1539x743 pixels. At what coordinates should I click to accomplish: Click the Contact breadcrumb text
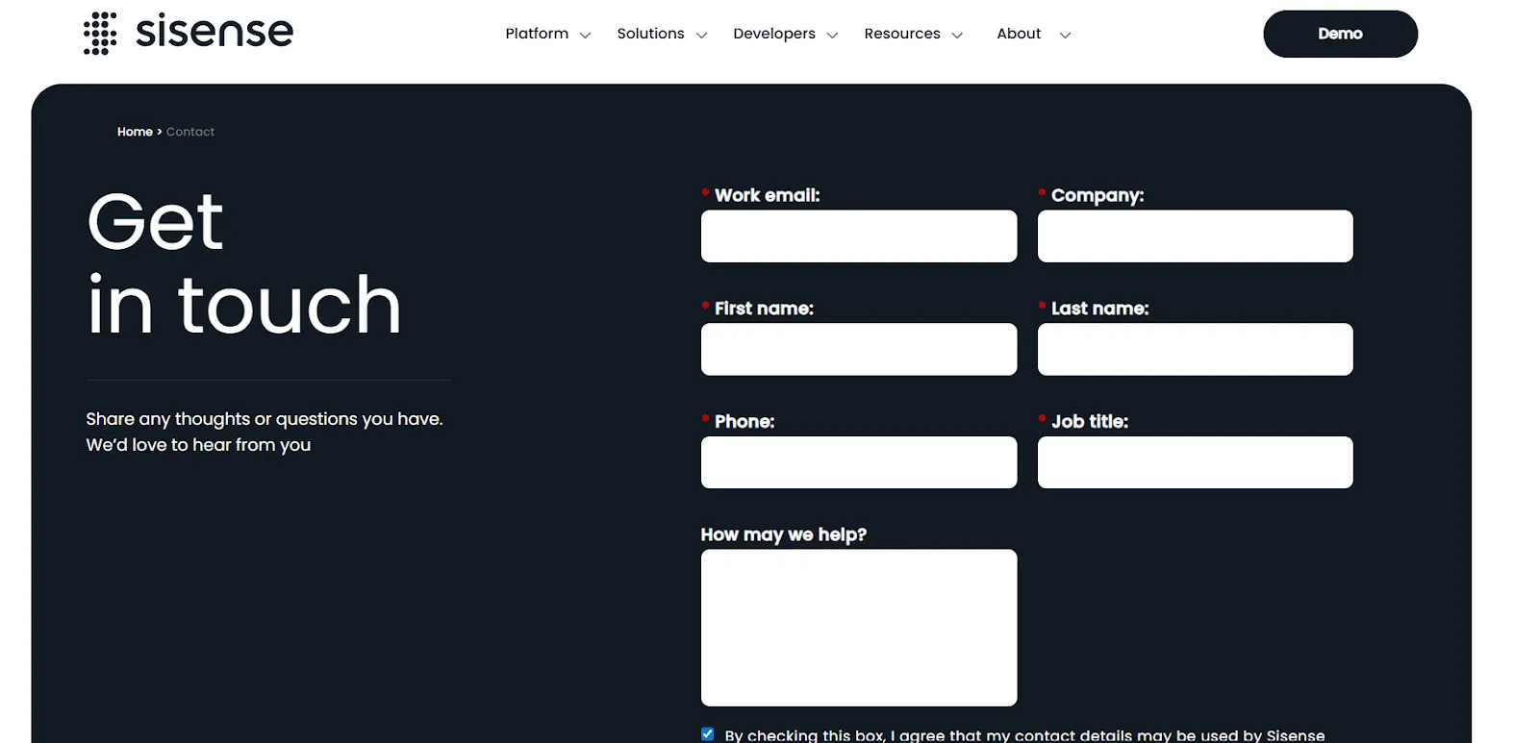pos(190,132)
